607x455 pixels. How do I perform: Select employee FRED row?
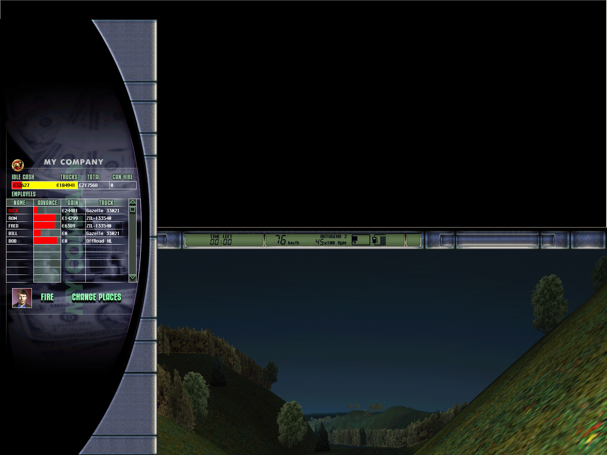pyautogui.click(x=14, y=226)
